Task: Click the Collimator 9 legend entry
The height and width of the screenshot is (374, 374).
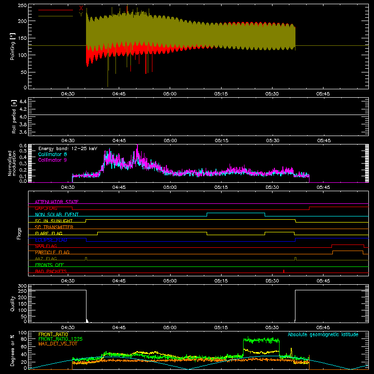Action: (x=52, y=160)
